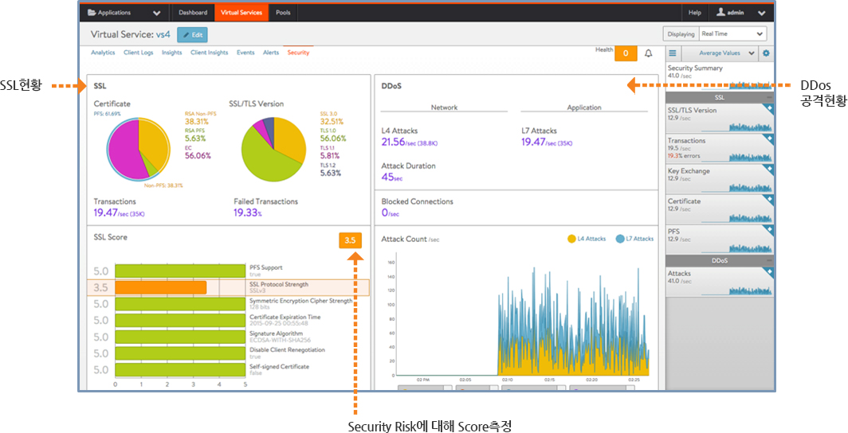View the Alerts sub-tab
Image resolution: width=848 pixels, height=433 pixels.
[x=271, y=53]
